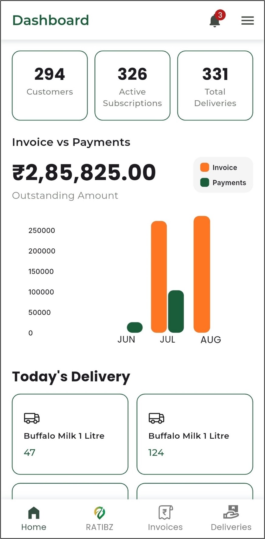Tap the truck icon on first delivery card
Screen dimensions: 265x539
(31, 418)
